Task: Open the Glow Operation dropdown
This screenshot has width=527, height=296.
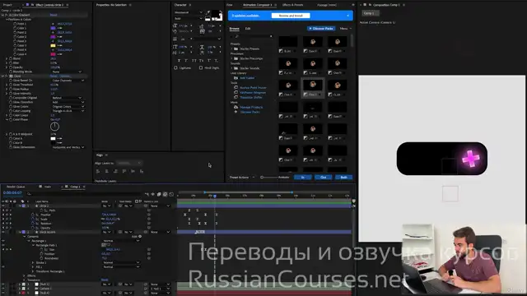Action: pyautogui.click(x=68, y=102)
